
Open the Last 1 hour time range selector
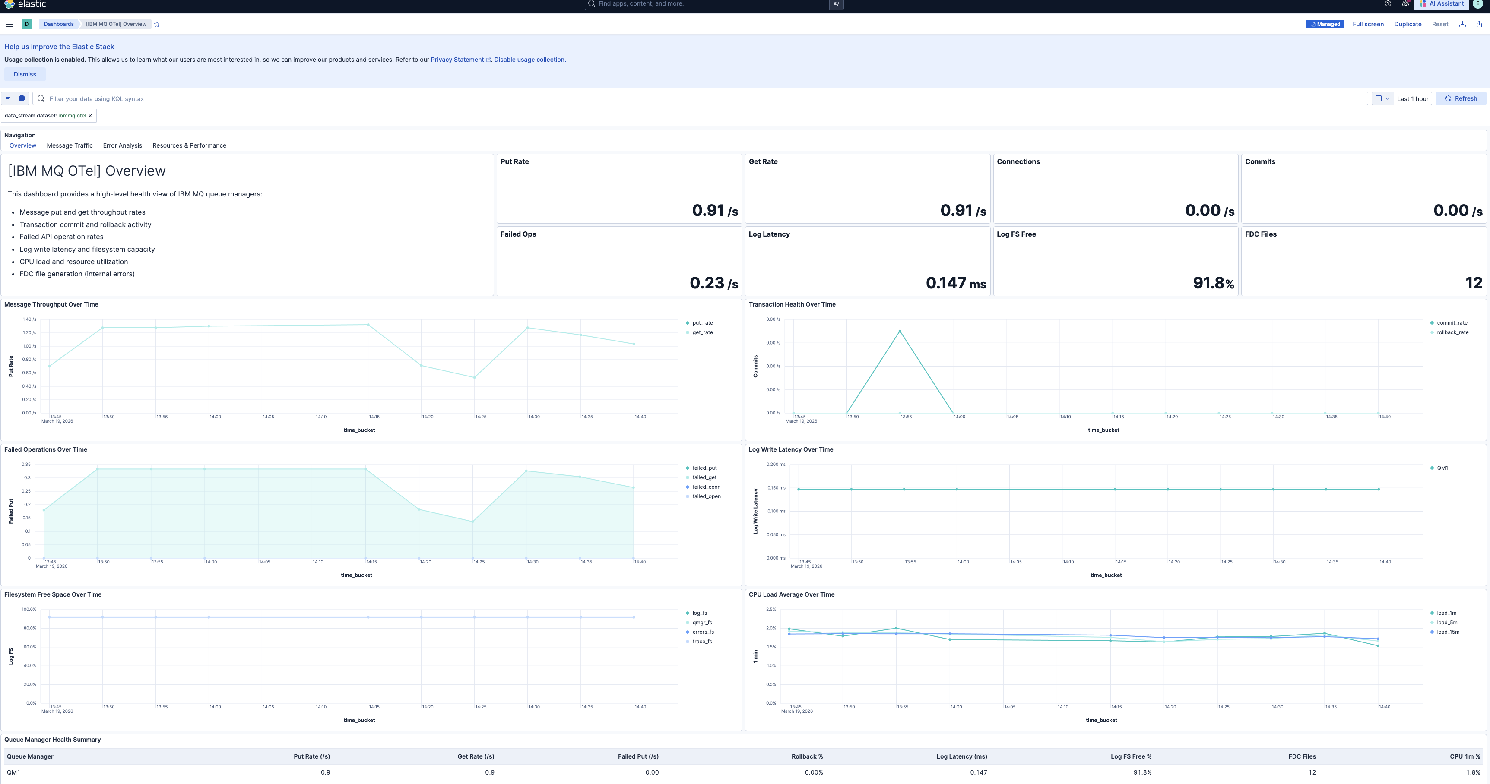1413,98
